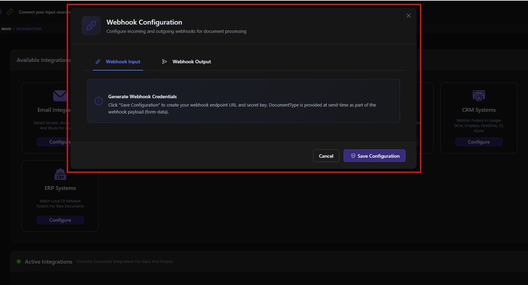Click the Active Integrations heading
Image resolution: width=528 pixels, height=285 pixels.
click(48, 262)
